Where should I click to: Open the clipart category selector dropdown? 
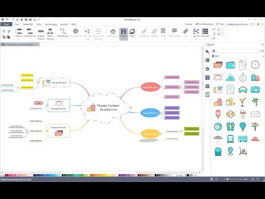(214, 51)
